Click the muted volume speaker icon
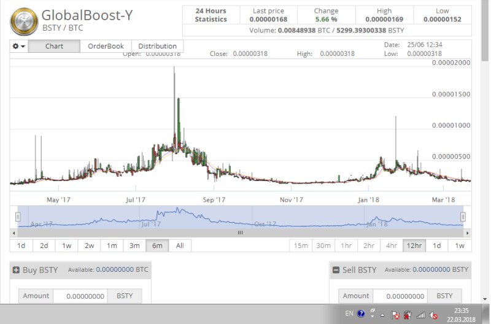The width and height of the screenshot is (491, 324). (x=433, y=314)
